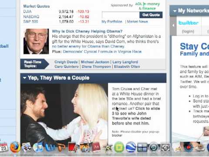Click the twitter logo in My Networks
Screen dimensions: 209x157
(x=188, y=23)
